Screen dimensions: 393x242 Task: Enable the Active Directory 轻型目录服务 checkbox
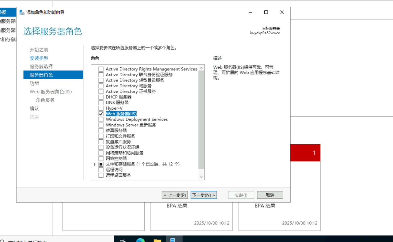coord(101,80)
